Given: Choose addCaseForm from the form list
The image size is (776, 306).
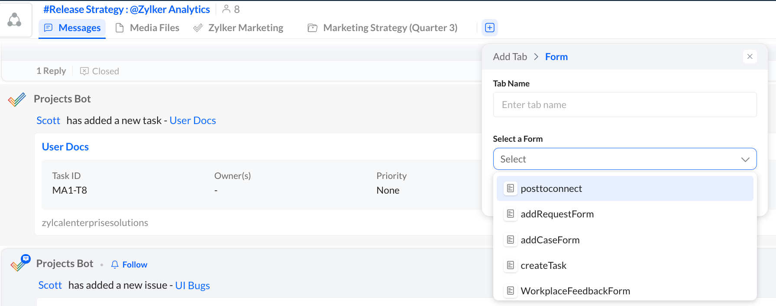Looking at the screenshot, I should point(625,240).
